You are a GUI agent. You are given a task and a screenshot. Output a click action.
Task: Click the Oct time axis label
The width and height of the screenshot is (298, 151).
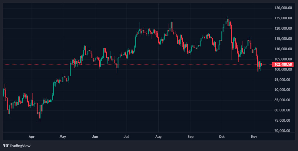222,136
